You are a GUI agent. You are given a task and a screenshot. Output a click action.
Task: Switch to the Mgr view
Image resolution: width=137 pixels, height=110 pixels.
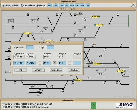[82, 5]
